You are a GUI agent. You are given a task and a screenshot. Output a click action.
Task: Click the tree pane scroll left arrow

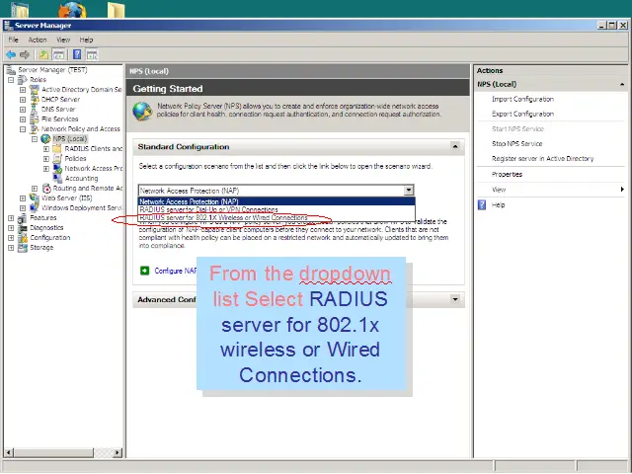(x=9, y=452)
